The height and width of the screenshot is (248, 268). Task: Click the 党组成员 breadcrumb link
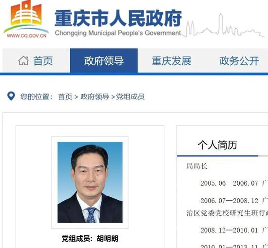coord(130,97)
